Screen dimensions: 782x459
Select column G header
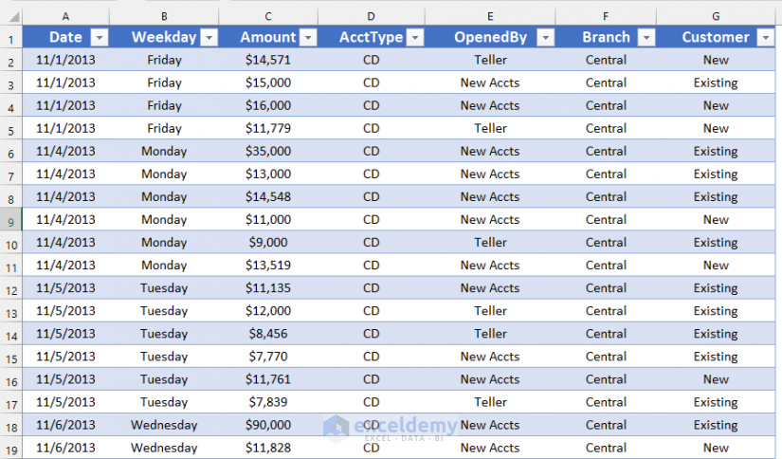716,16
